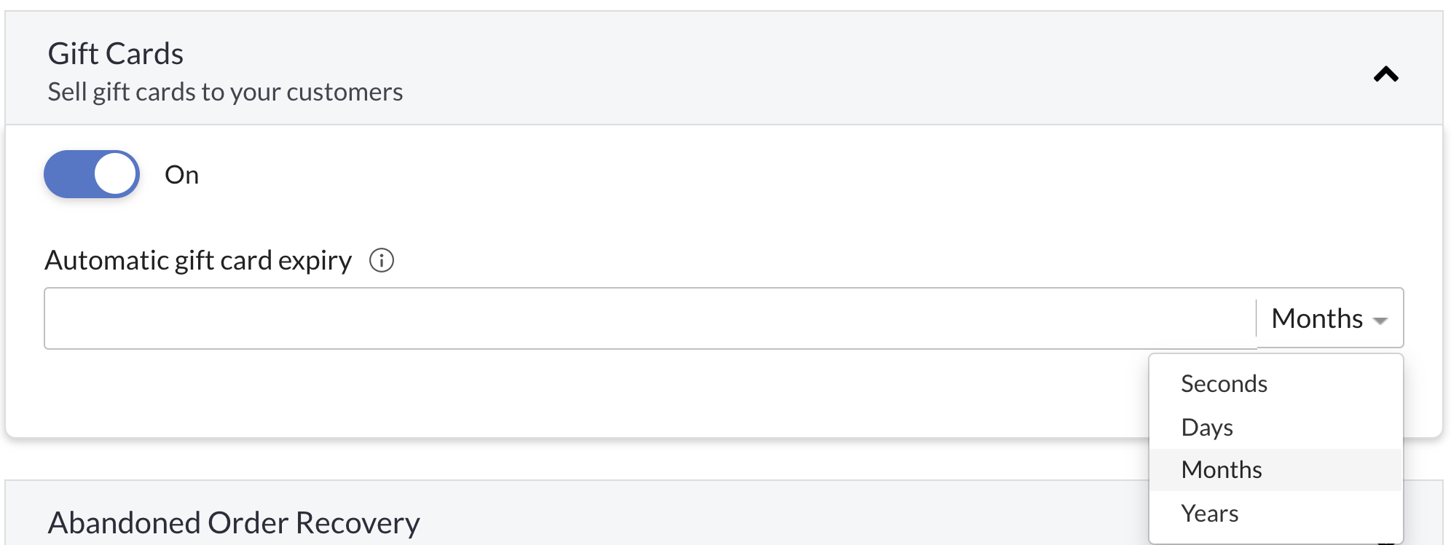Image resolution: width=1451 pixels, height=545 pixels.
Task: Close the Months unit dropdown
Action: (1330, 318)
